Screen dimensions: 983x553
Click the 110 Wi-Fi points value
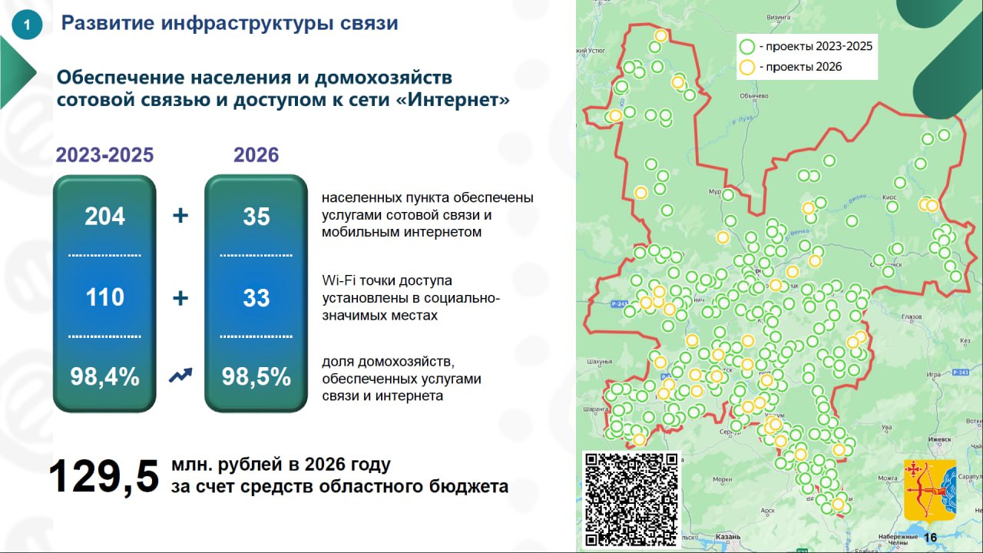[104, 297]
